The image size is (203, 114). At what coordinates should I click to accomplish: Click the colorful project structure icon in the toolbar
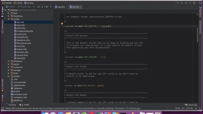point(194,3)
